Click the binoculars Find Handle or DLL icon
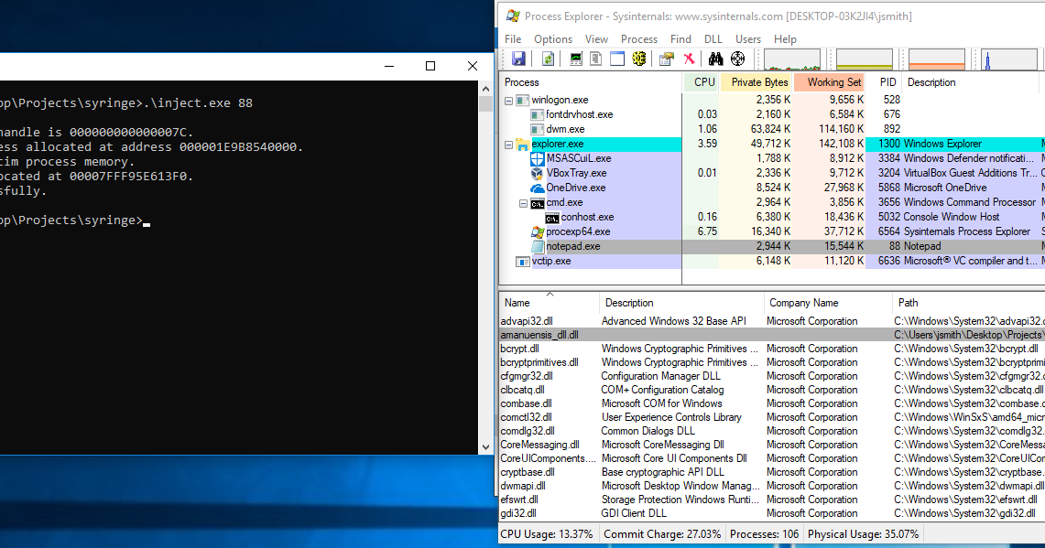The width and height of the screenshot is (1045, 548). coord(716,59)
